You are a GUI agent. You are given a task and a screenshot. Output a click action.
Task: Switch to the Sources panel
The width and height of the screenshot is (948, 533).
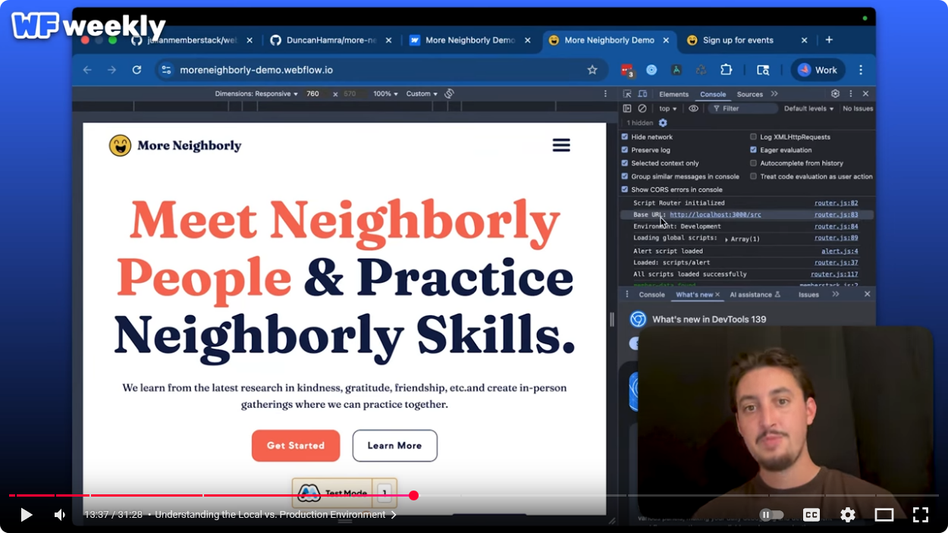749,94
